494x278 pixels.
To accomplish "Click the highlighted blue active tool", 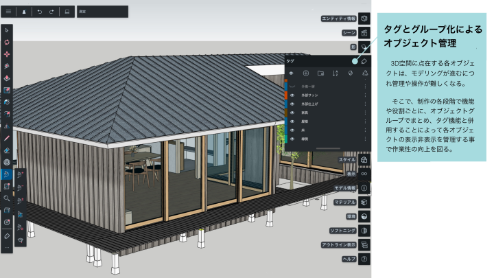I will point(7,174).
